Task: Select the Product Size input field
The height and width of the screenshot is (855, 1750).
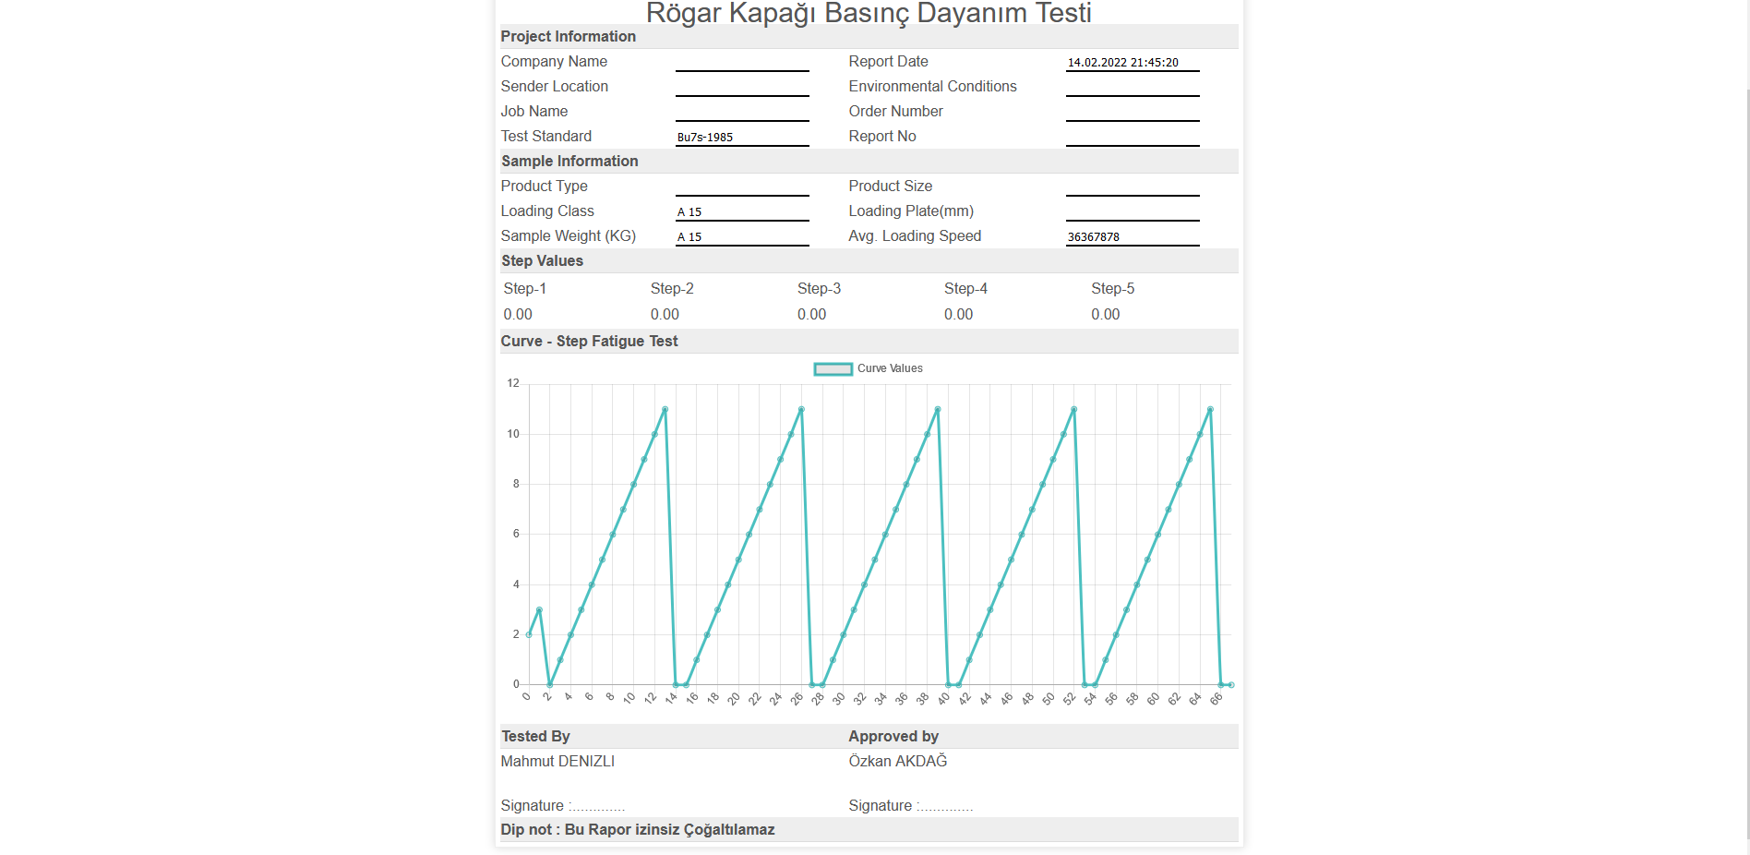Action: [1132, 187]
